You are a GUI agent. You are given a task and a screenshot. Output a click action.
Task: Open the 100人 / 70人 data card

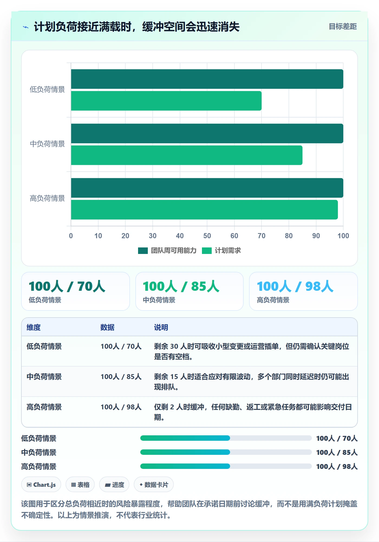pos(76,291)
